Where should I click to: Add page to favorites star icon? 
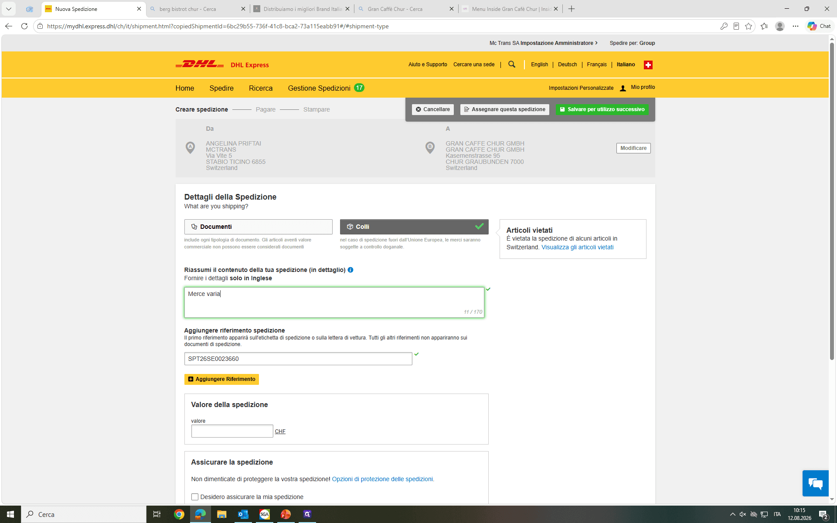click(749, 26)
